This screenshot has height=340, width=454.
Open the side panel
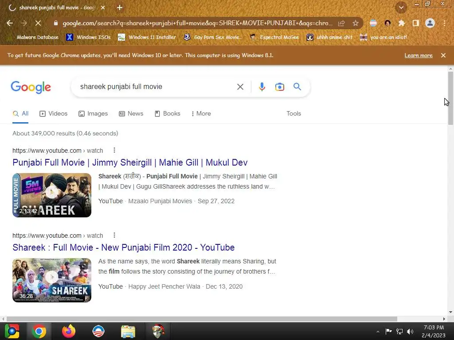click(415, 23)
